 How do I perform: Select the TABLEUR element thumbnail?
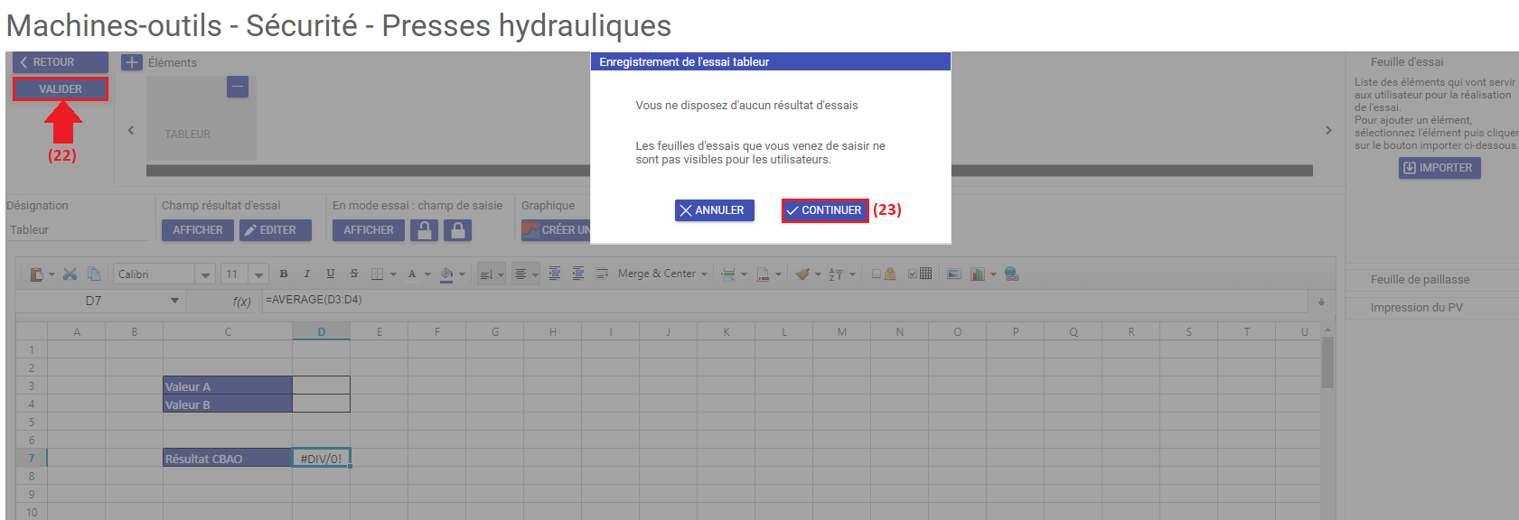202,118
